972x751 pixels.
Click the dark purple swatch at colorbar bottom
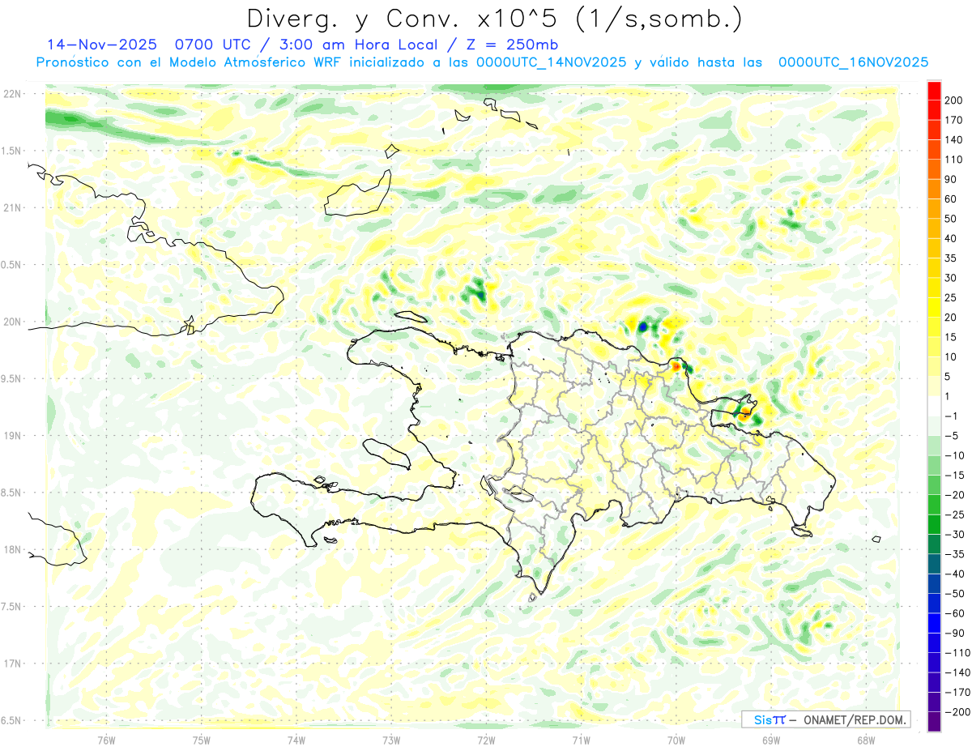tap(934, 723)
